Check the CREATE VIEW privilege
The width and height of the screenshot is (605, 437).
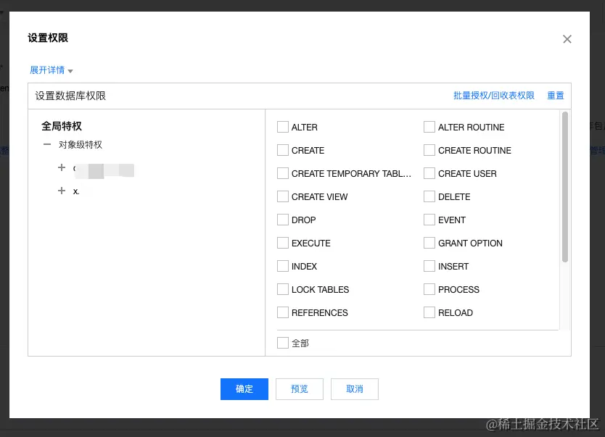(x=283, y=196)
